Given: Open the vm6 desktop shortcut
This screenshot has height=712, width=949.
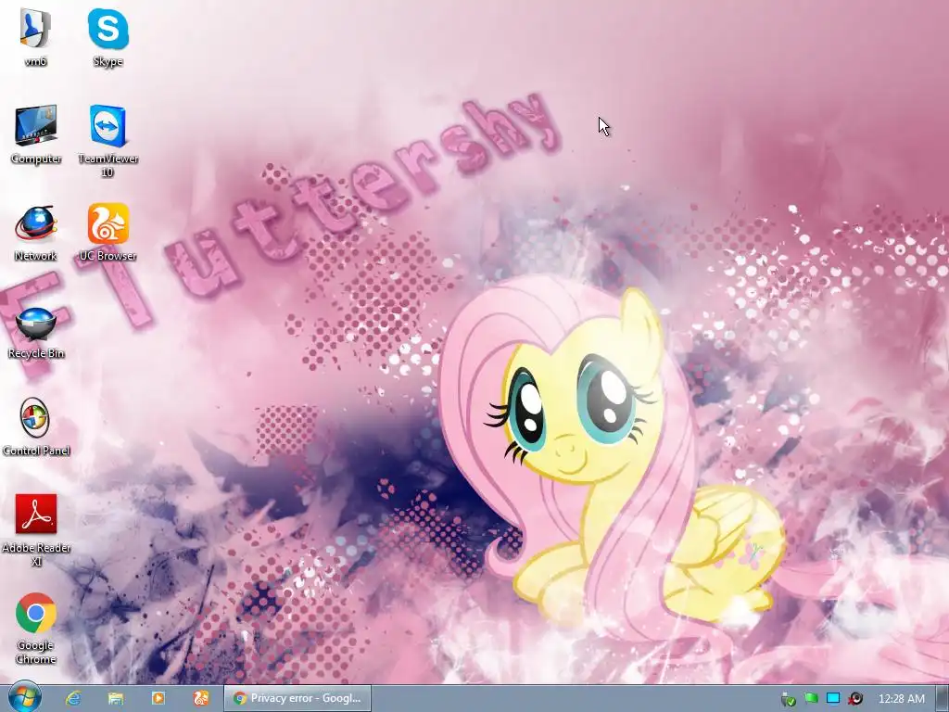Looking at the screenshot, I should coord(36,36).
